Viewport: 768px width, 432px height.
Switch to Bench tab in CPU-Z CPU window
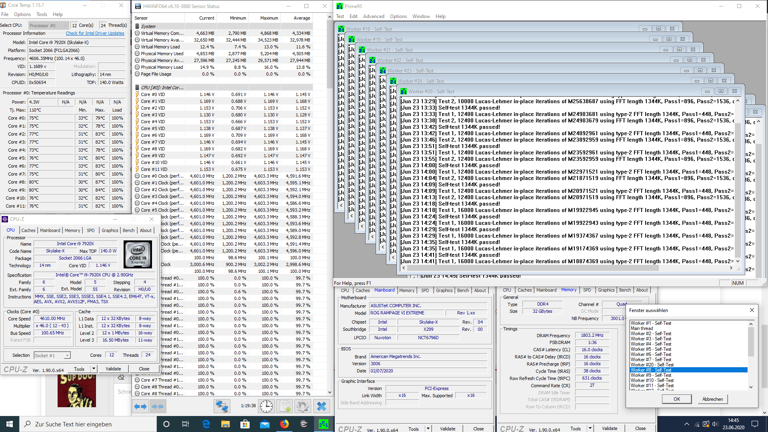point(129,230)
